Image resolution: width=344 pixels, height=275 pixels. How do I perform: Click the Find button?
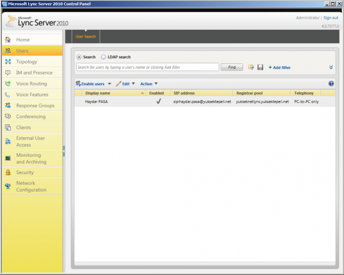coord(232,67)
